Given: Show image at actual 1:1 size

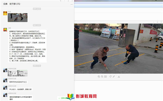Looking at the screenshot, I should pyautogui.click(x=105, y=77).
